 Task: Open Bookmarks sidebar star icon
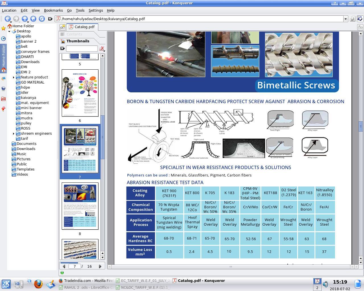pyautogui.click(x=3, y=28)
